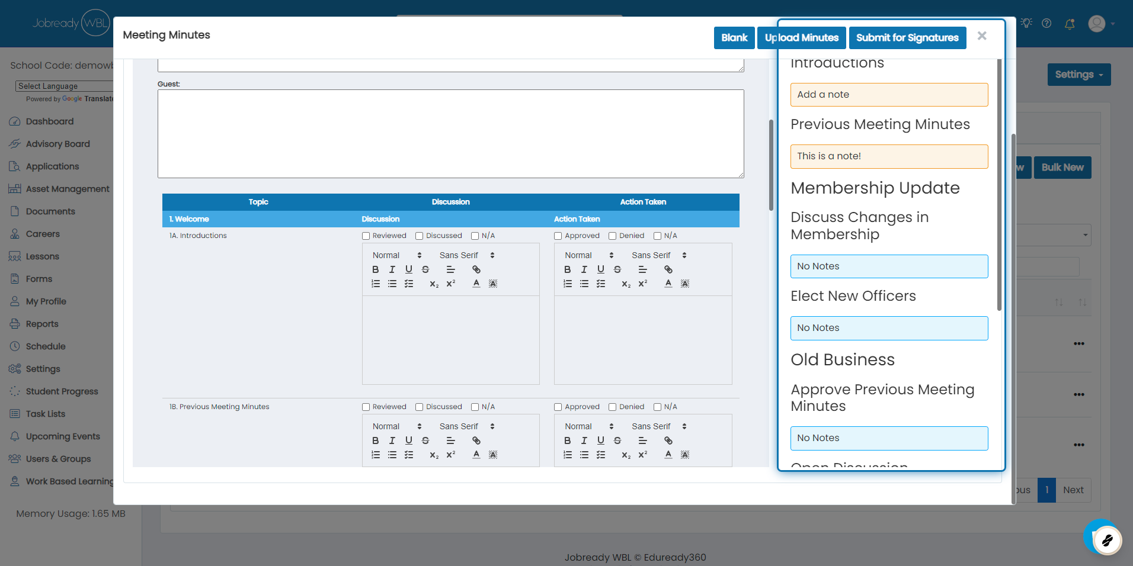Image resolution: width=1133 pixels, height=566 pixels.
Task: Pick highlight color in 1A discussion editor
Action: point(492,284)
